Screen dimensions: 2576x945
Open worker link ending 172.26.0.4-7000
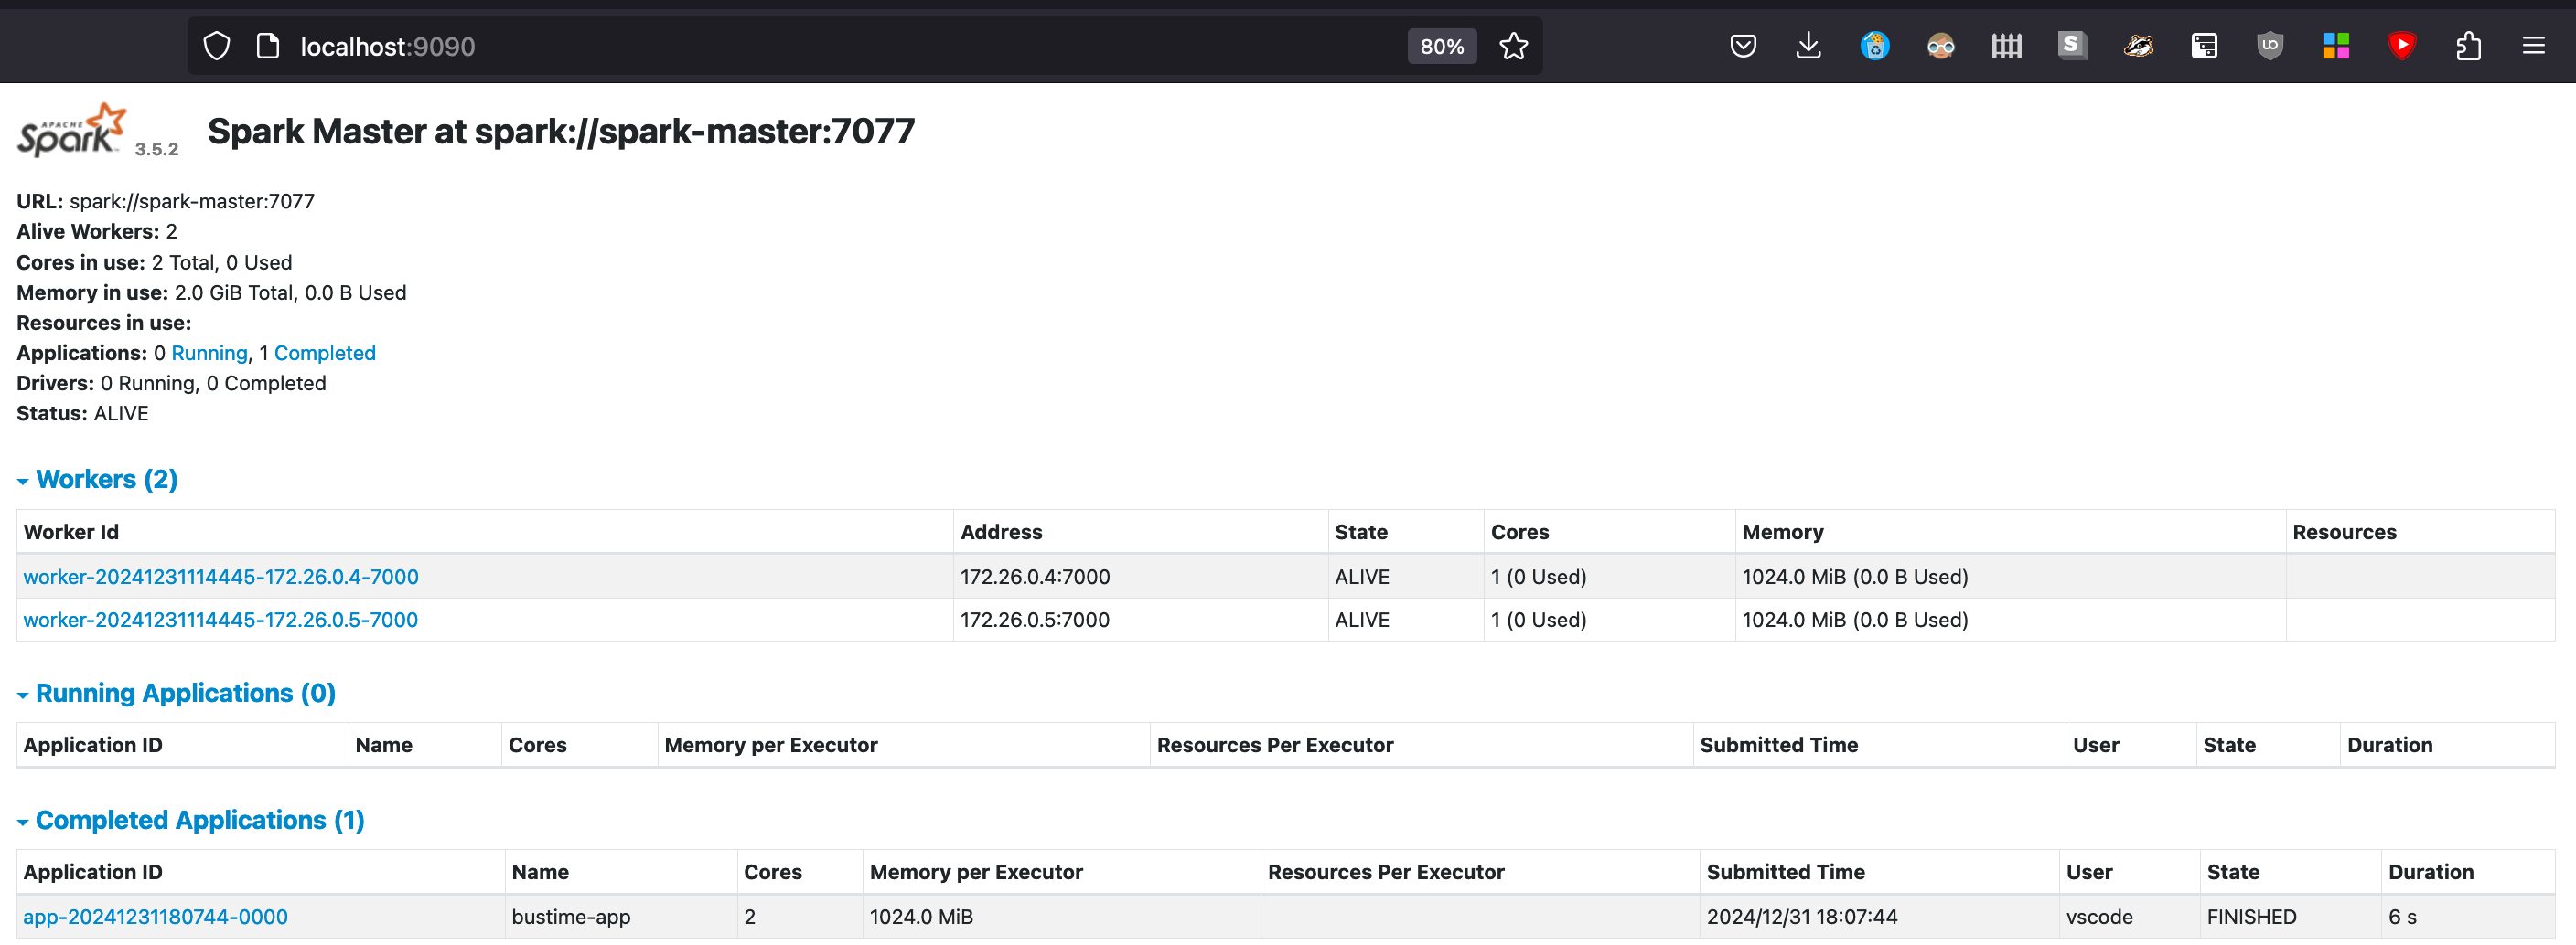click(221, 577)
